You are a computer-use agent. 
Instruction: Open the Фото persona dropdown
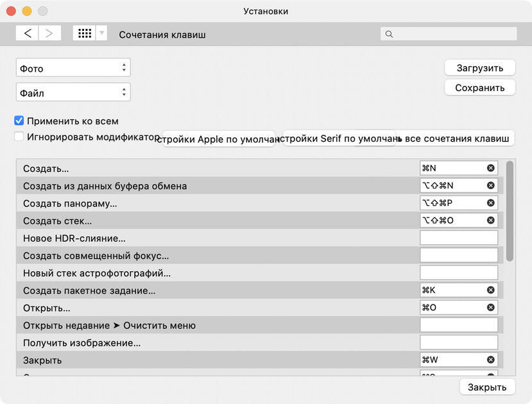73,68
